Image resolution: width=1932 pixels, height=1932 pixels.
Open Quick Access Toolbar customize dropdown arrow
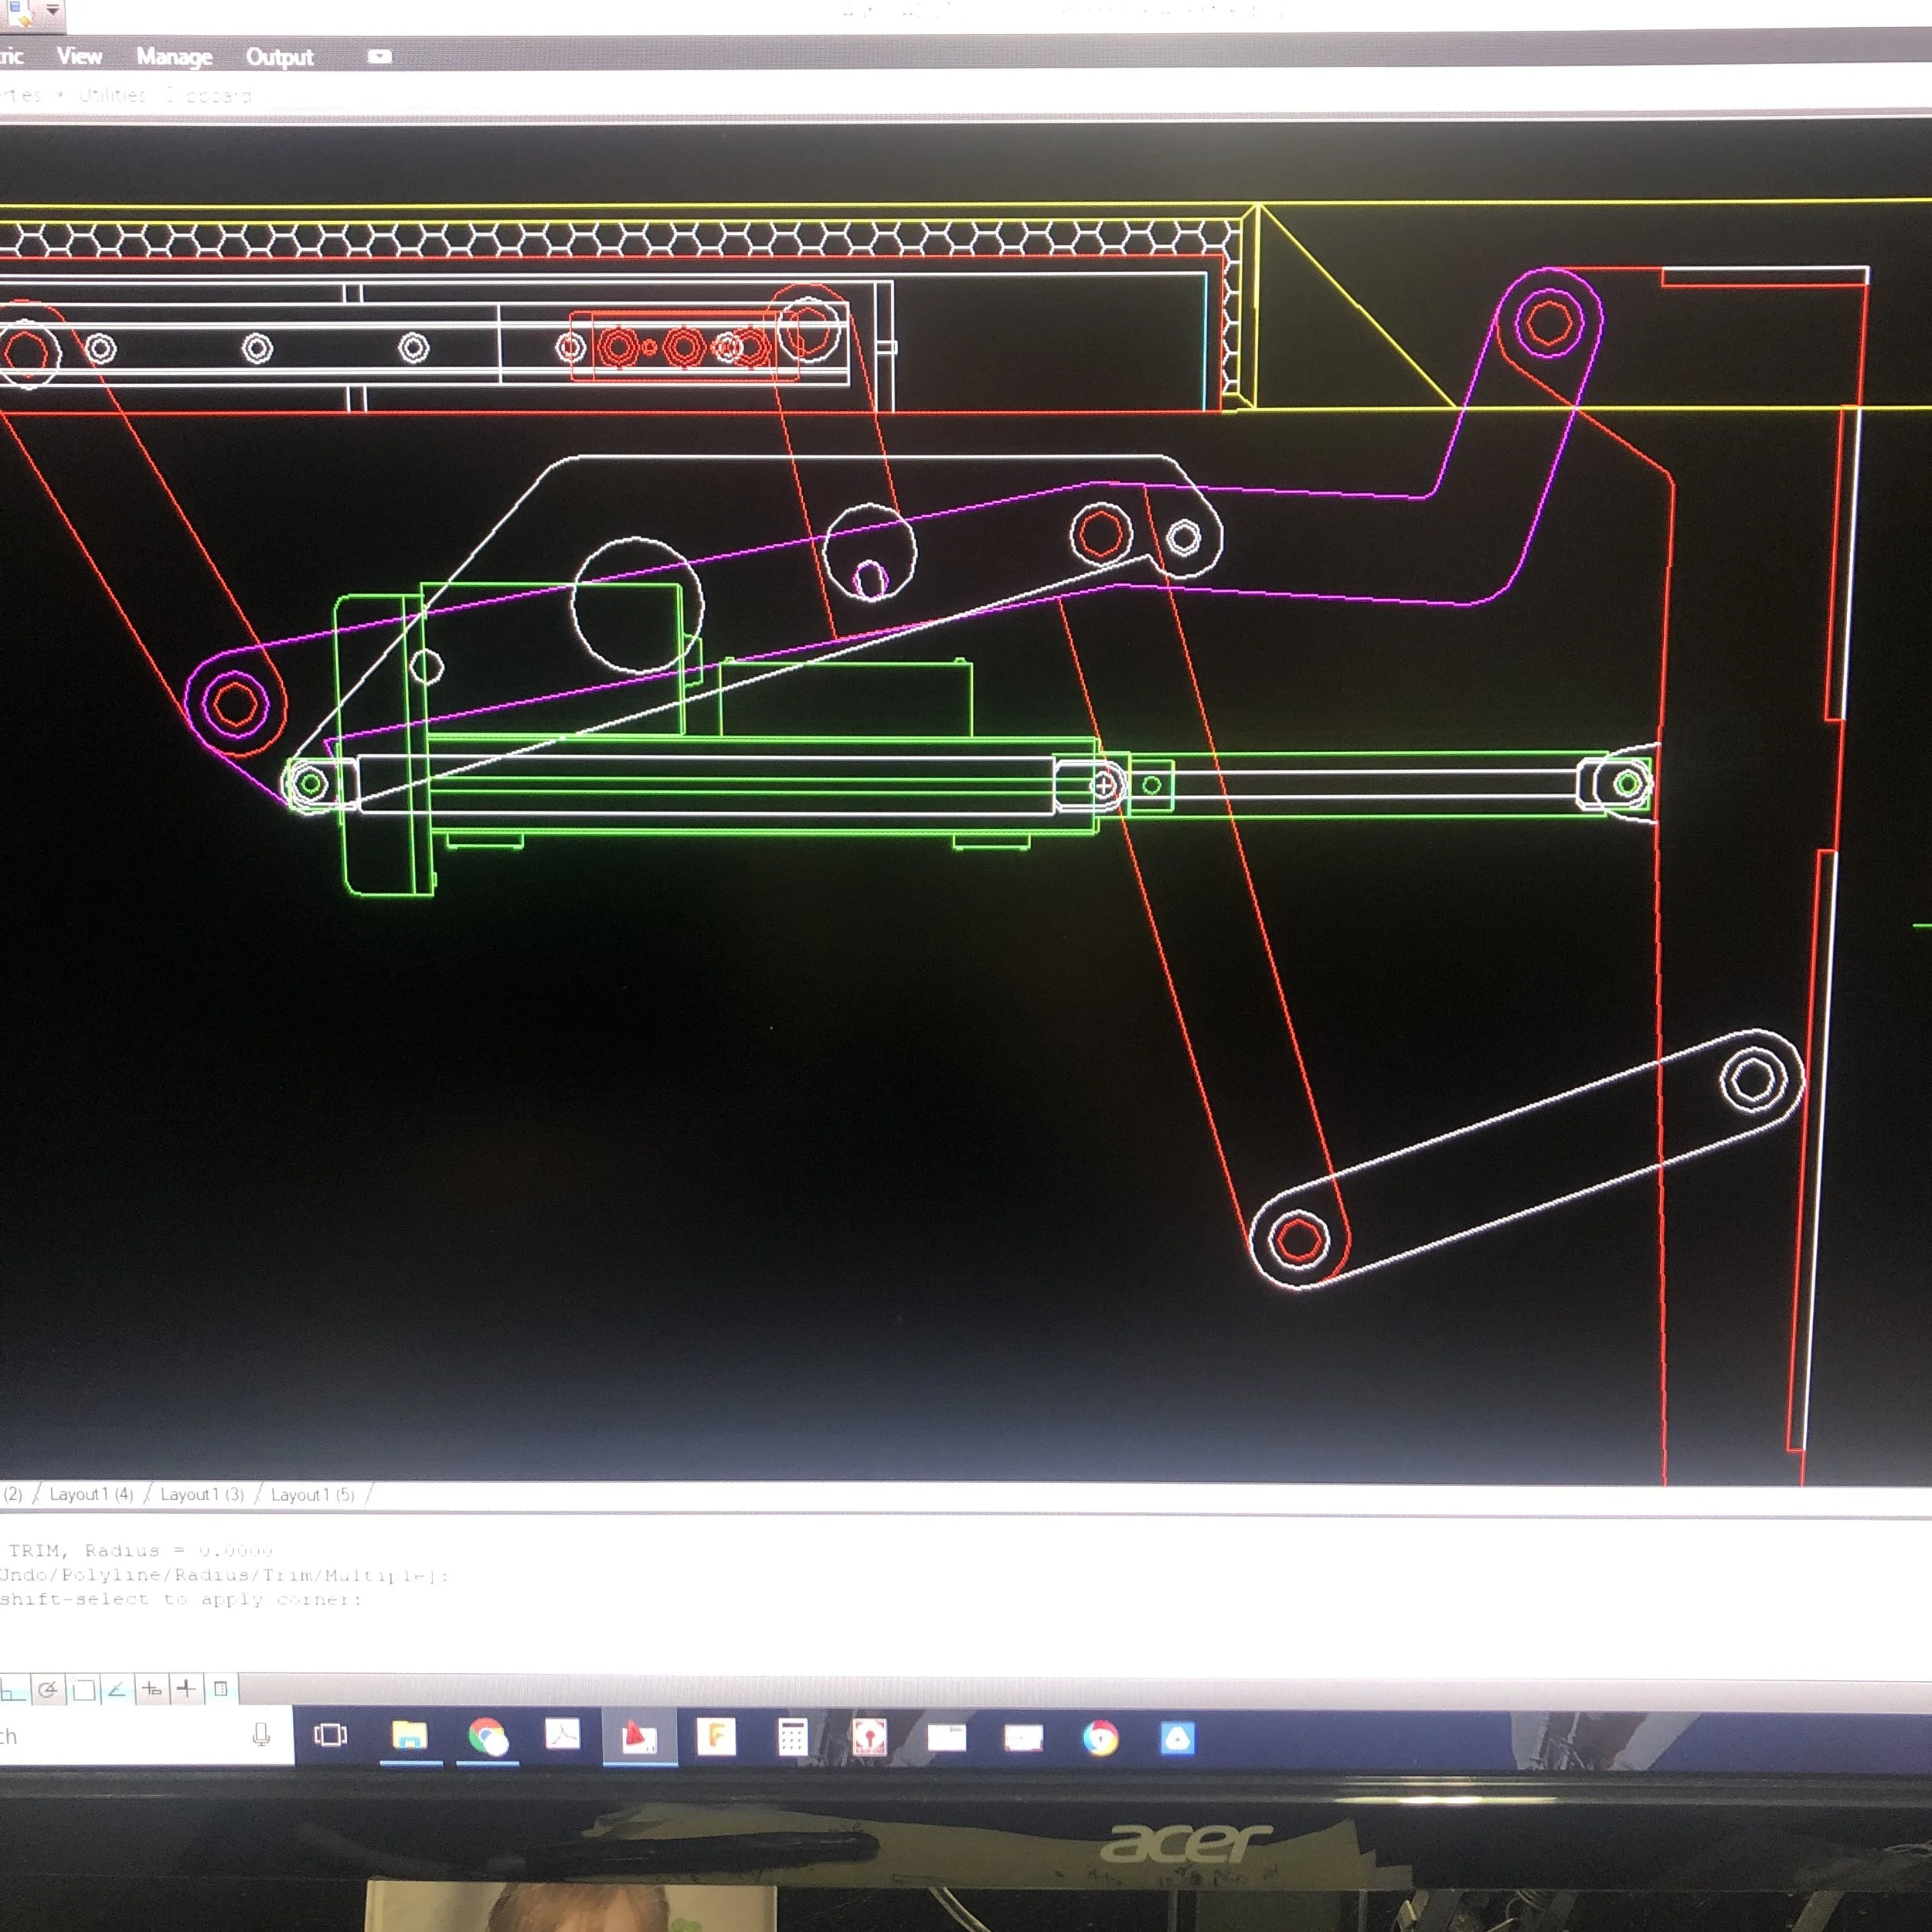[52, 10]
